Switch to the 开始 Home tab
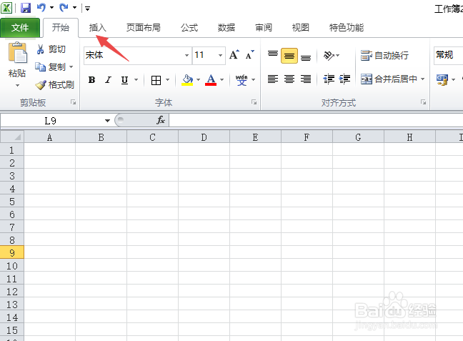This screenshot has height=341, width=463. [61, 28]
